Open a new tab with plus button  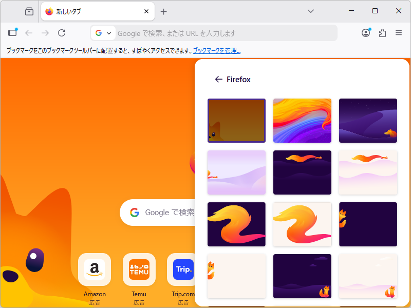coord(163,11)
